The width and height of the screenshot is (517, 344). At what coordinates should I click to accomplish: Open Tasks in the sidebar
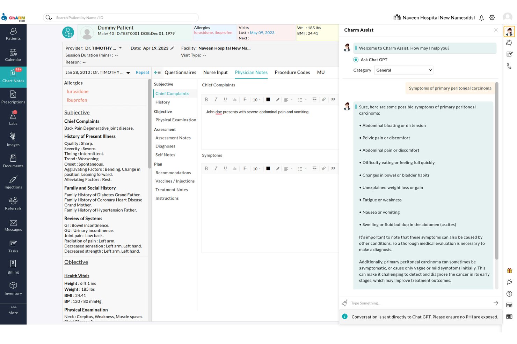click(13, 247)
